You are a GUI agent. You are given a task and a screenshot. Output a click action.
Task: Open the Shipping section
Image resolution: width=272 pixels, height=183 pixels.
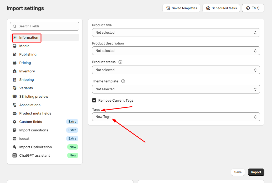pyautogui.click(x=45, y=80)
